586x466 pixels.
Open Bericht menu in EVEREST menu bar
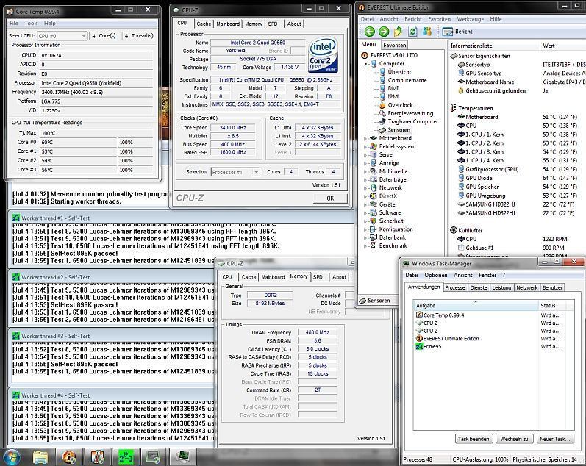point(413,19)
